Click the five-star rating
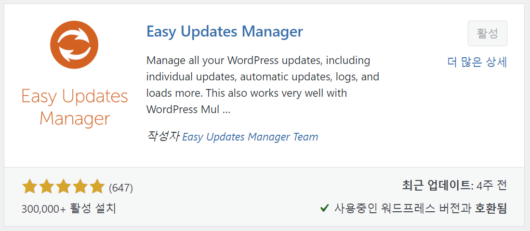Viewport: 530px width, 231px height. coord(64,187)
